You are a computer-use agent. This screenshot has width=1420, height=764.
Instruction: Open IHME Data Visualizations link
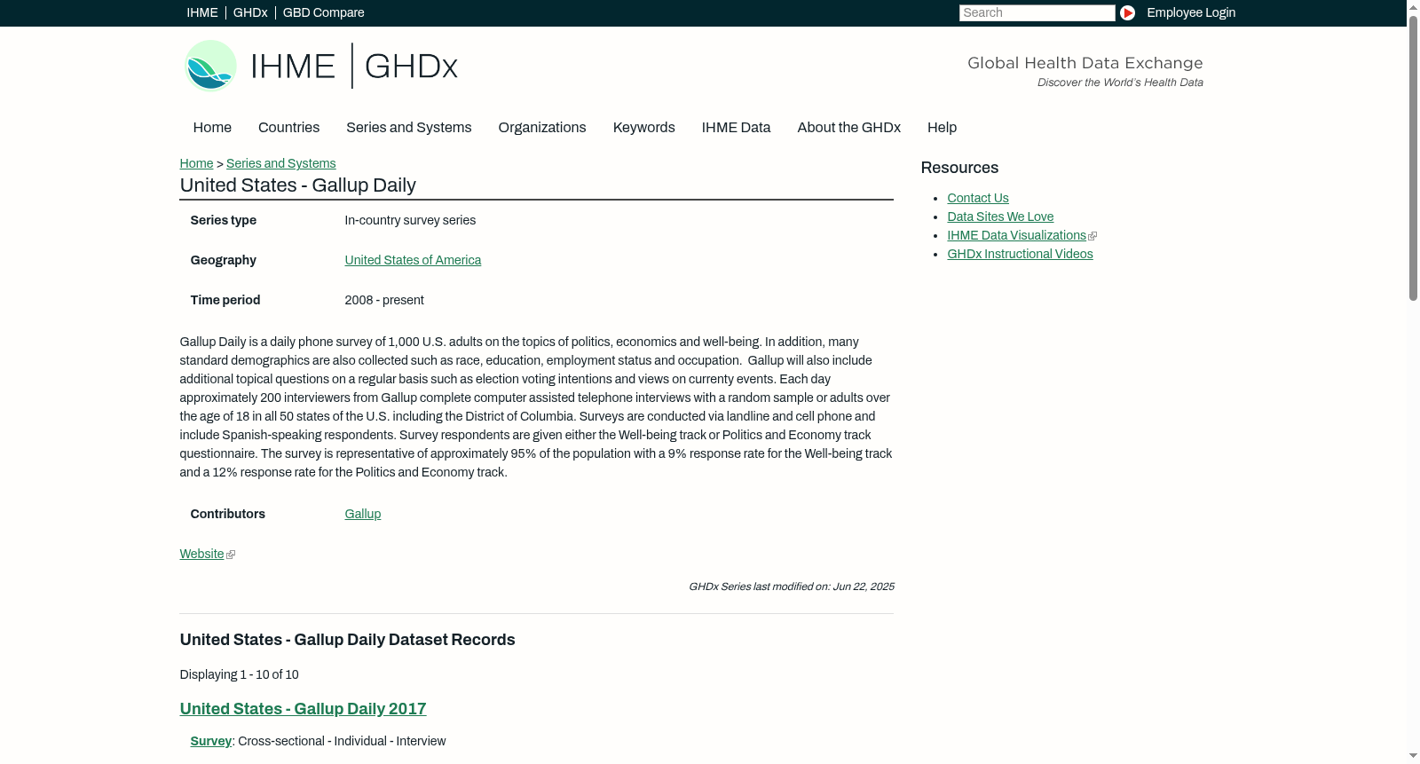click(x=1016, y=235)
